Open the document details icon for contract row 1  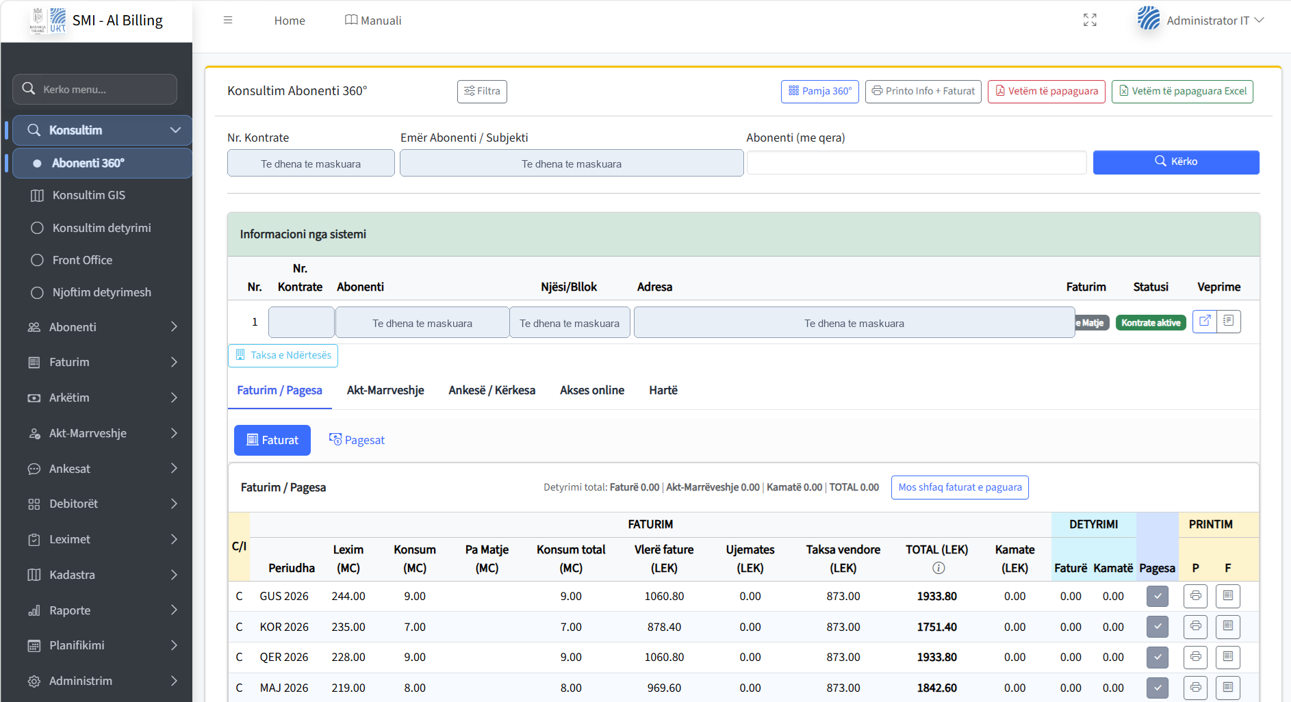(x=1229, y=321)
